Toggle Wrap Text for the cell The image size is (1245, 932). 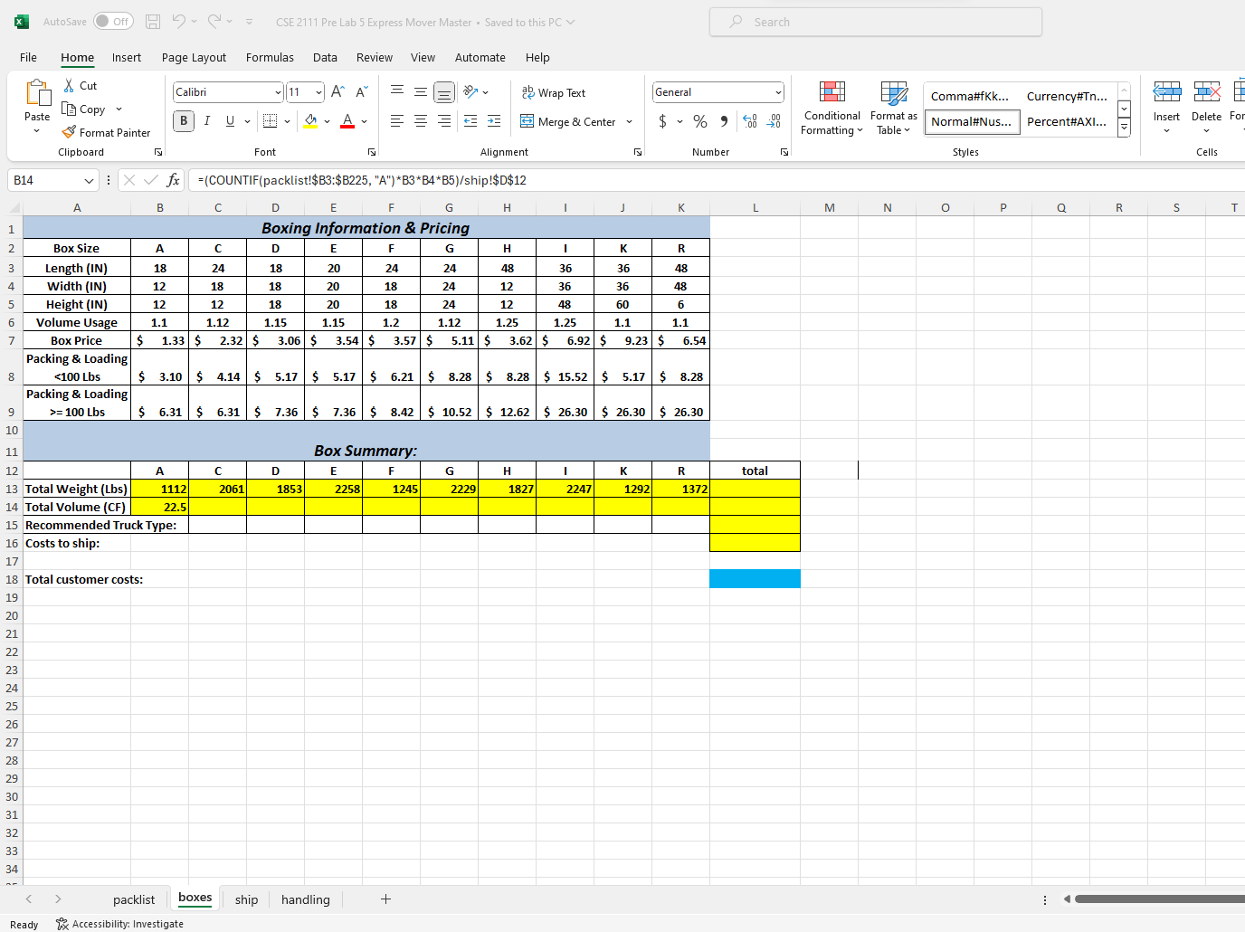point(554,92)
